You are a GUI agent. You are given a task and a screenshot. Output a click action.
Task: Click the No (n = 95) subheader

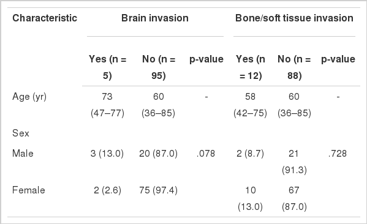click(x=159, y=67)
